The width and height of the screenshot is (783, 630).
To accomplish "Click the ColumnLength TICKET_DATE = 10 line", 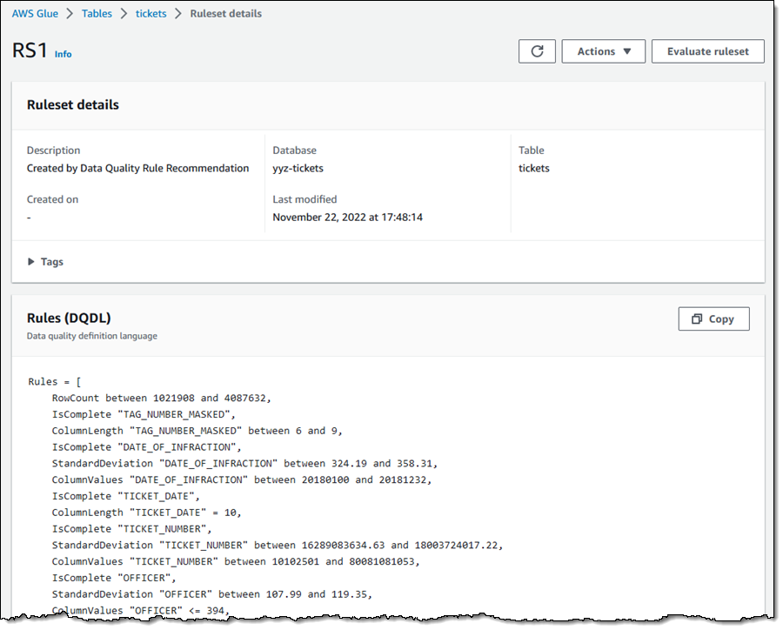I will [x=146, y=513].
